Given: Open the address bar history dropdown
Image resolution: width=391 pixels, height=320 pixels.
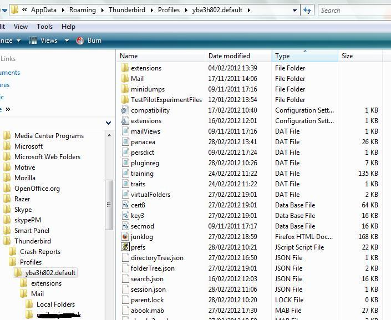Looking at the screenshot, I should [x=294, y=11].
